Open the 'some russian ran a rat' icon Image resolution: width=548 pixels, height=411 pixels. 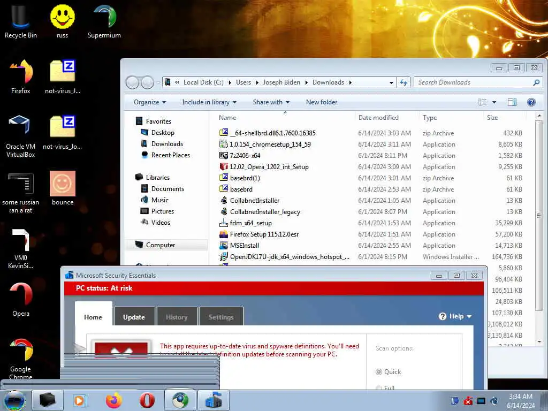pyautogui.click(x=21, y=192)
